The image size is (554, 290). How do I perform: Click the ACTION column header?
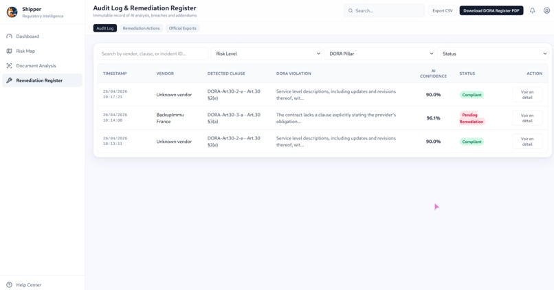point(534,74)
